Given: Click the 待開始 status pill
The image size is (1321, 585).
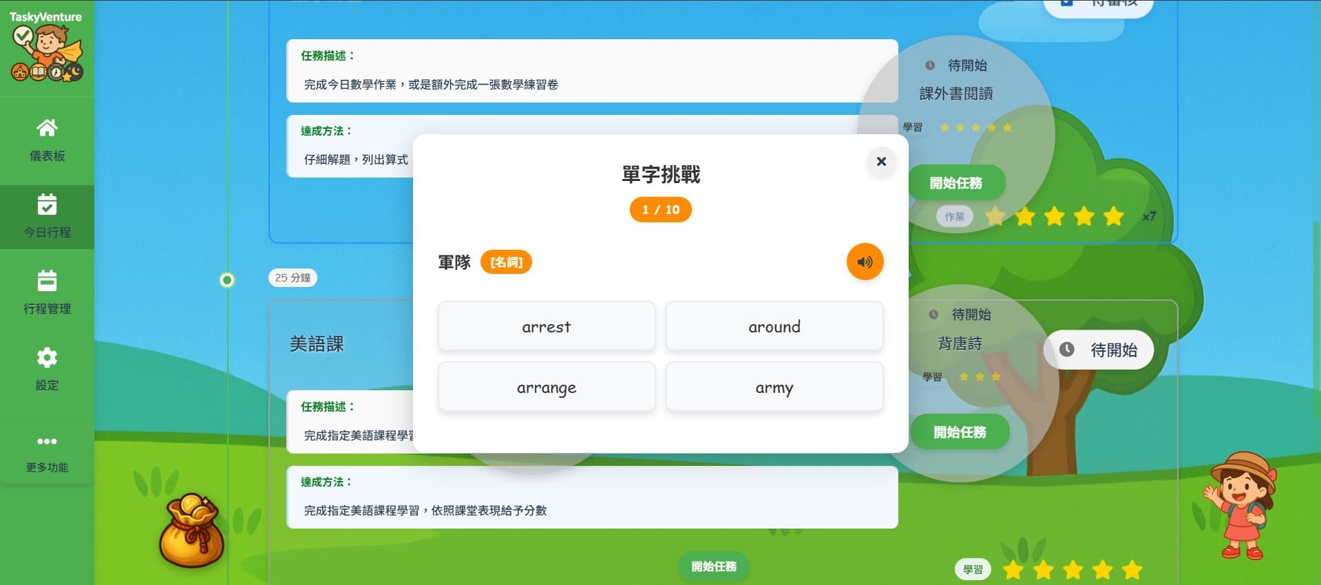Looking at the screenshot, I should tap(1099, 350).
